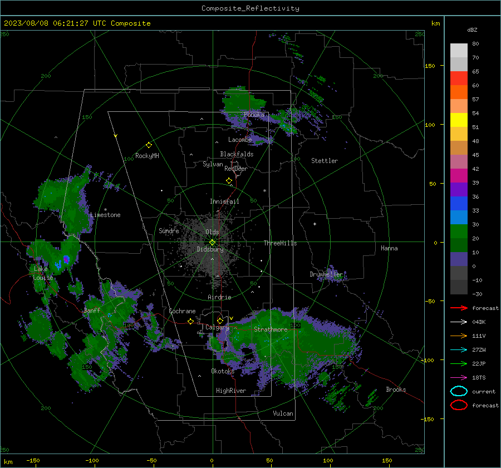Click the Sylvan label
The height and width of the screenshot is (468, 501).
[x=213, y=164]
